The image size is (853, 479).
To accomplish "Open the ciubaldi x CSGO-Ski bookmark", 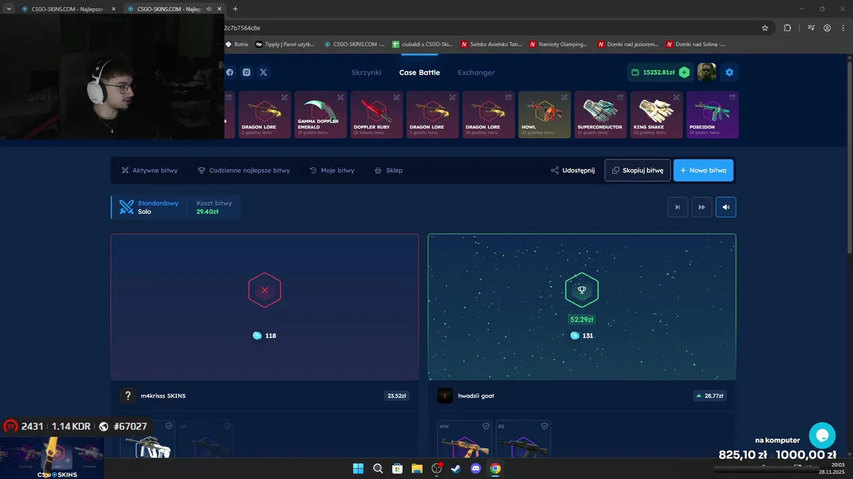I will click(x=423, y=44).
